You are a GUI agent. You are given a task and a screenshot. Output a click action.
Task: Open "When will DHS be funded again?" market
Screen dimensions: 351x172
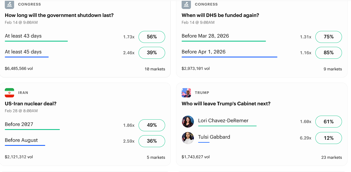(x=220, y=15)
